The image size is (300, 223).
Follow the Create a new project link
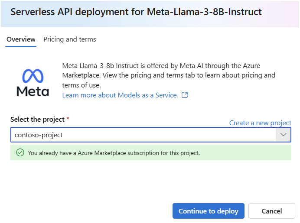[260, 123]
